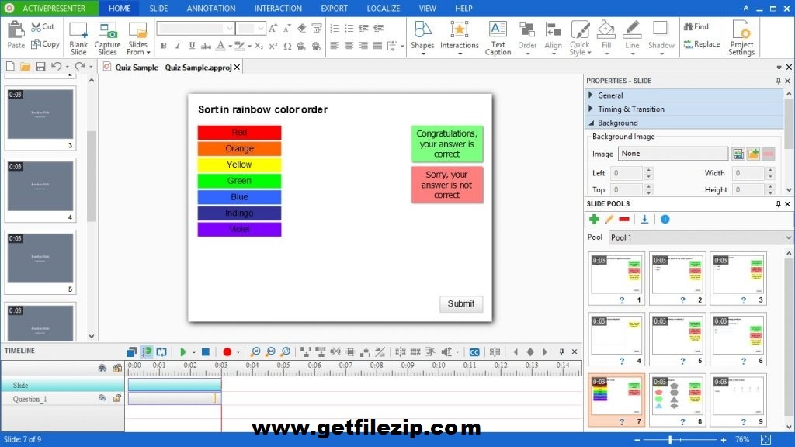This screenshot has width=795, height=447.
Task: Expand the General properties section
Action: [611, 95]
